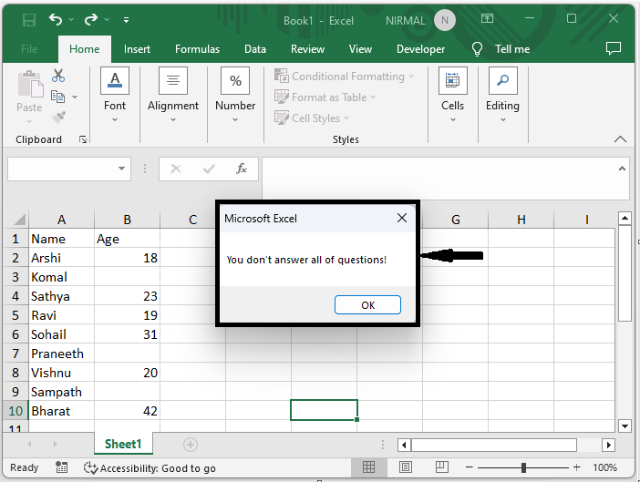This screenshot has height=482, width=640.
Task: Add a new sheet with plus icon
Action: pos(191,445)
